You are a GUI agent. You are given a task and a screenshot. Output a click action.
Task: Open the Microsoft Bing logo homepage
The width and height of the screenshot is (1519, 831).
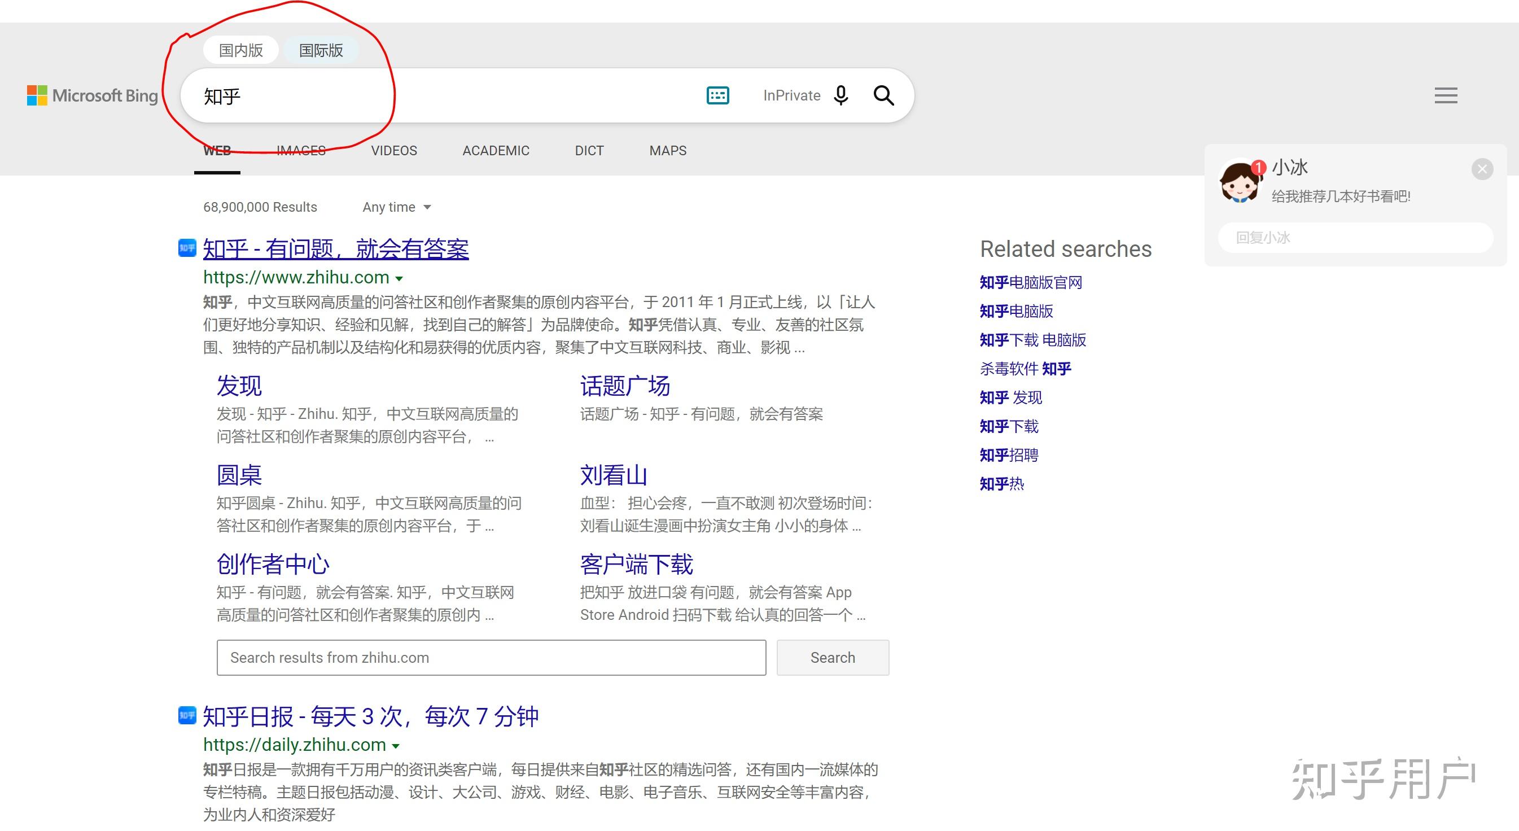click(x=92, y=95)
